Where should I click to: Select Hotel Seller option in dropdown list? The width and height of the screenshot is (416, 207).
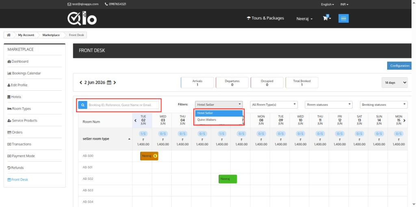(219, 113)
